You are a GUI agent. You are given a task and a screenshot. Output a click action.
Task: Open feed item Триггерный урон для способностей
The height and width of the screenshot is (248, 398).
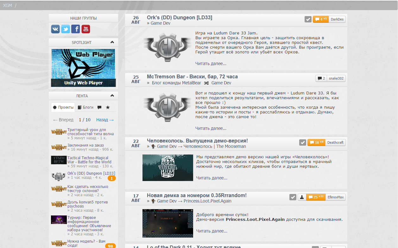click(x=91, y=132)
